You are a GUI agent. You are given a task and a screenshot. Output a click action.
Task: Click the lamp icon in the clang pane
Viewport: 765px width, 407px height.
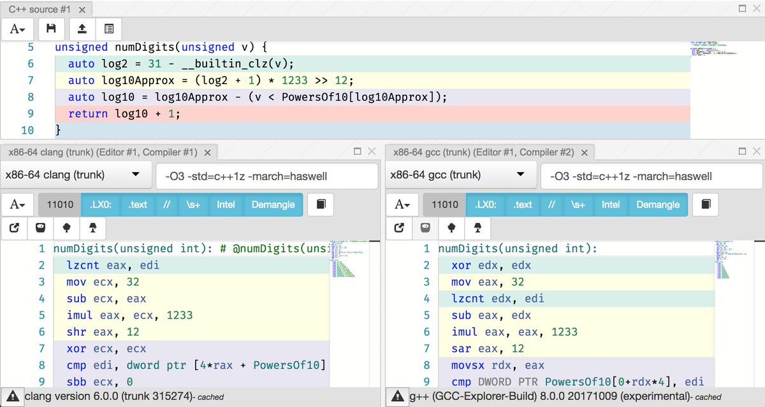click(92, 227)
